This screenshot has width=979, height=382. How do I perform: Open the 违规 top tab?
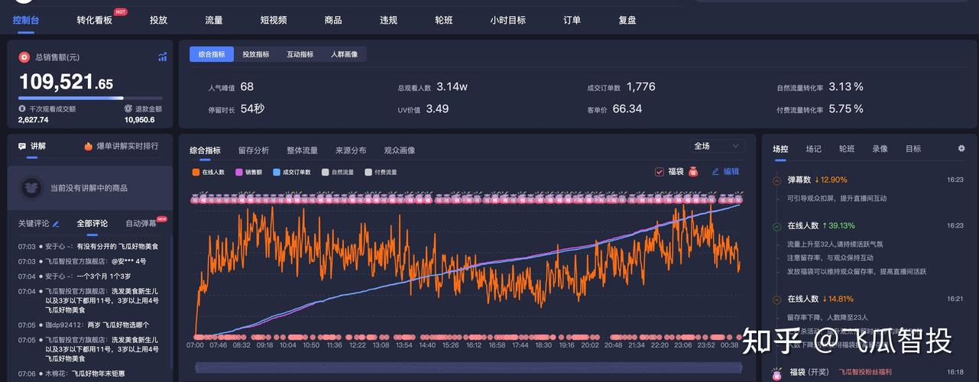pos(388,20)
